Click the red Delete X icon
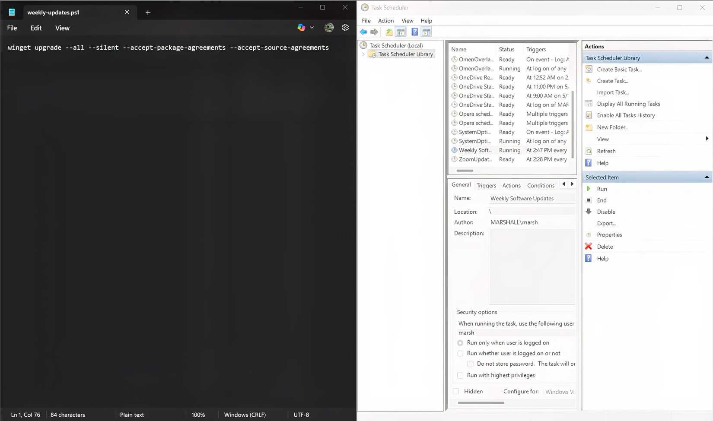The height and width of the screenshot is (421, 713). click(x=589, y=247)
